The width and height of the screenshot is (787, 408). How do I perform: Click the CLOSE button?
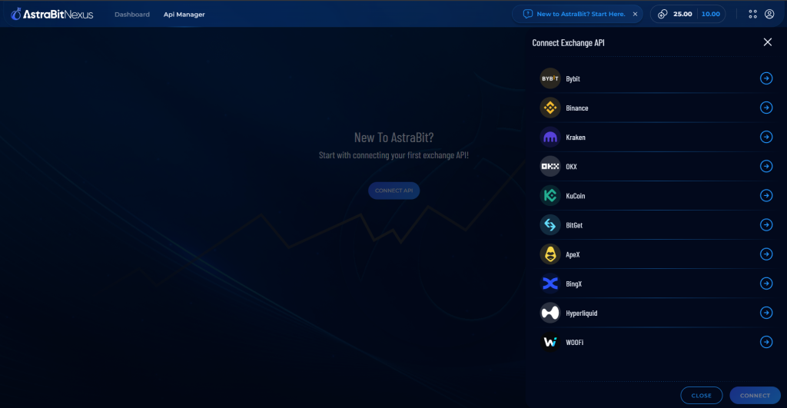[701, 396]
